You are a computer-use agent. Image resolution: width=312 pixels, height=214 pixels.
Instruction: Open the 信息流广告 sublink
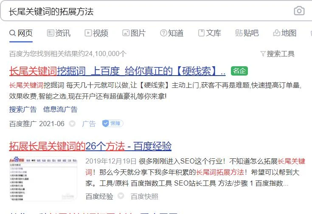pos(60,109)
